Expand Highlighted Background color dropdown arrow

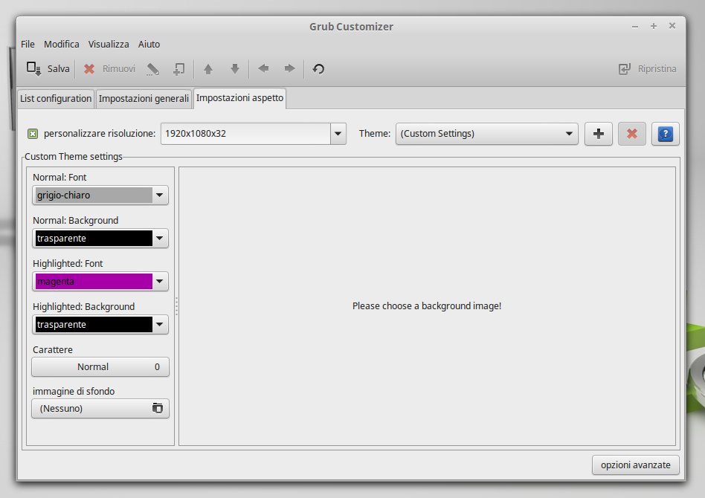click(160, 325)
